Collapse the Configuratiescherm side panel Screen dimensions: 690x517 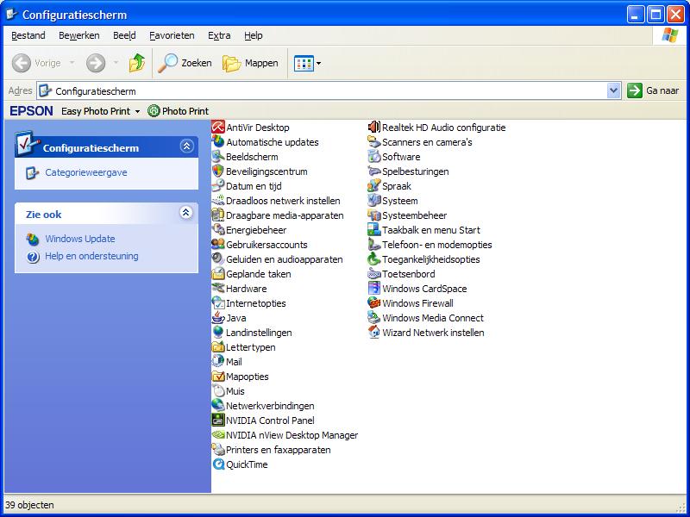pos(186,146)
